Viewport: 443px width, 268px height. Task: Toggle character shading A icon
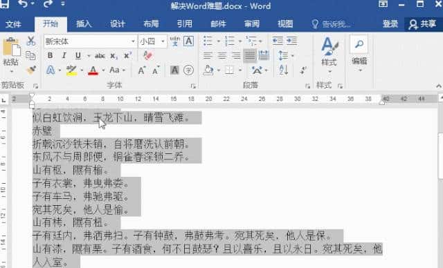point(174,70)
